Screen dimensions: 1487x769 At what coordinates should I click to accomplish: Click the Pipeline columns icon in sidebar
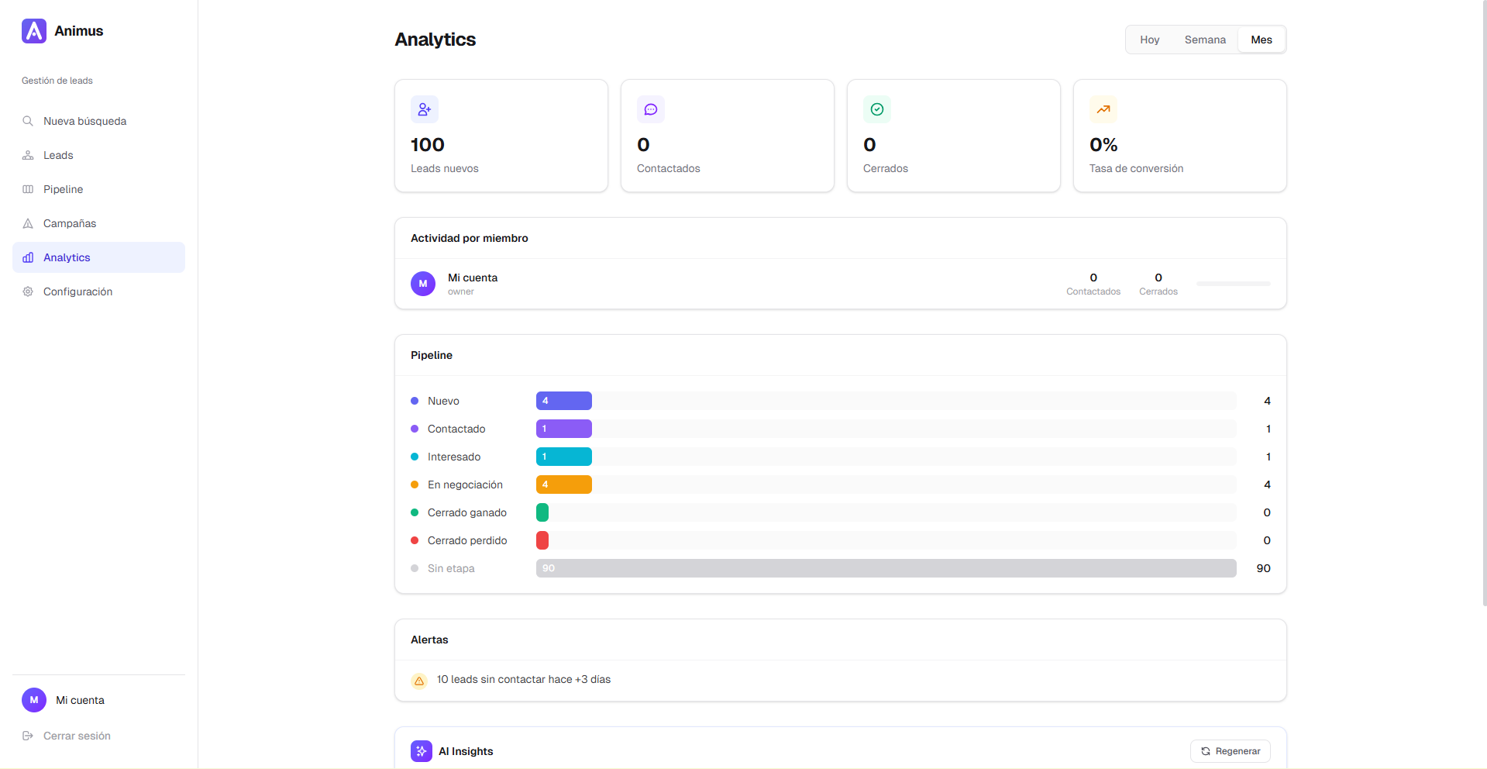(28, 189)
